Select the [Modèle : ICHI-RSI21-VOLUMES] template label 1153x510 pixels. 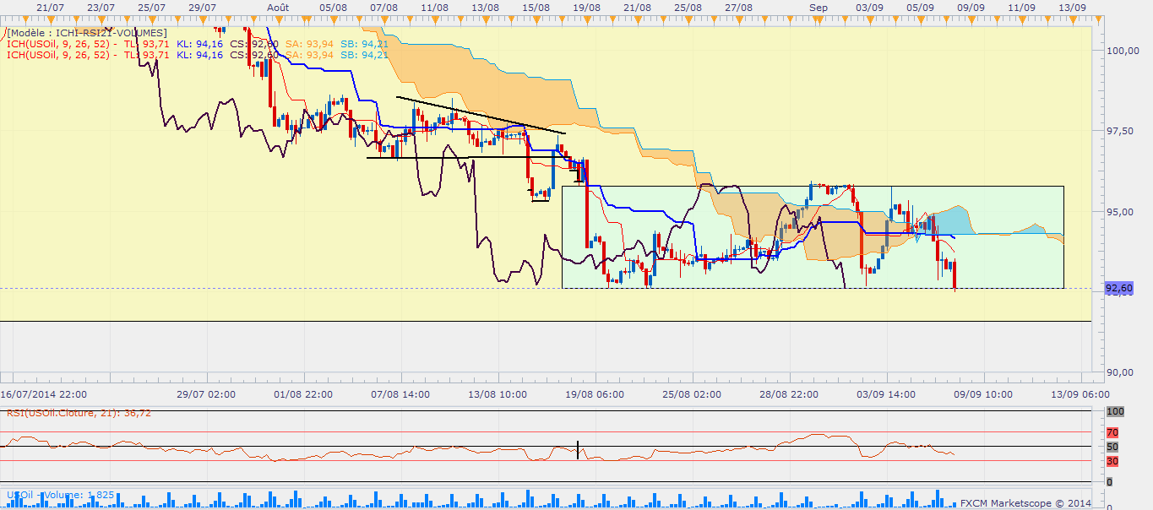[86, 33]
